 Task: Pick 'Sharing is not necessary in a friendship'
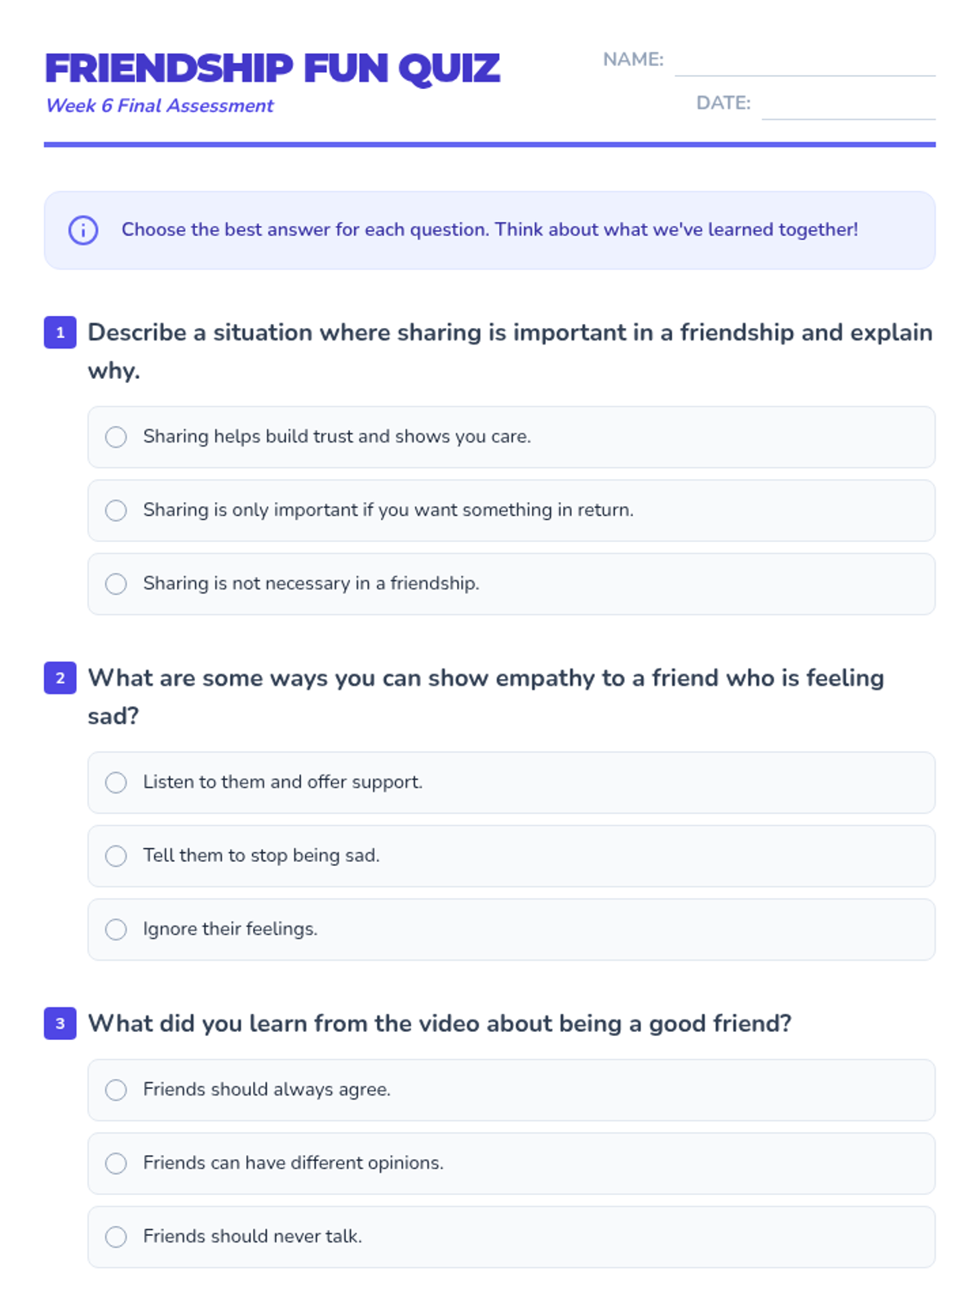pyautogui.click(x=117, y=584)
